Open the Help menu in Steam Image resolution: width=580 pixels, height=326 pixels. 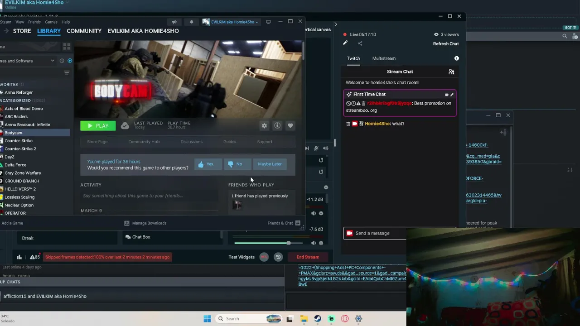click(66, 22)
